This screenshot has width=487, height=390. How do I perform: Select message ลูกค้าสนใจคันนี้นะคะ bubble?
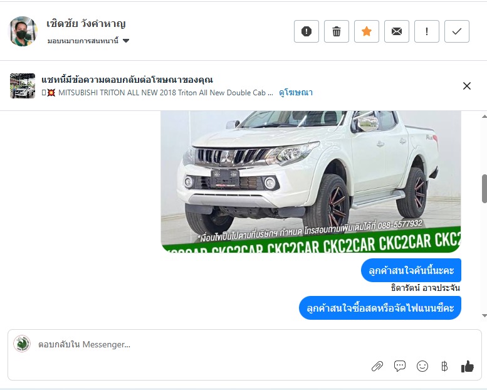click(x=411, y=270)
